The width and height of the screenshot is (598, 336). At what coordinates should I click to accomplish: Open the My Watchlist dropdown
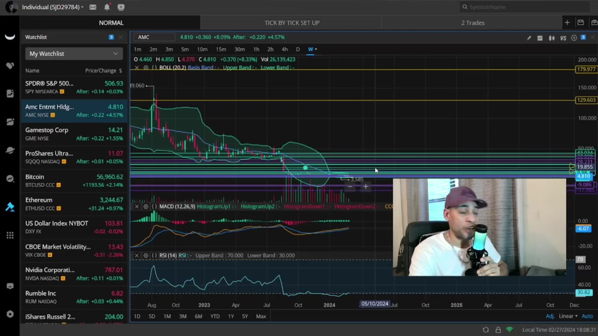74,54
